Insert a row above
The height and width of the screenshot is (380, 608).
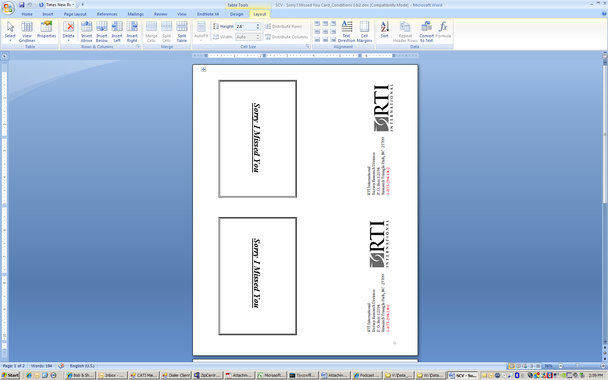(86, 32)
